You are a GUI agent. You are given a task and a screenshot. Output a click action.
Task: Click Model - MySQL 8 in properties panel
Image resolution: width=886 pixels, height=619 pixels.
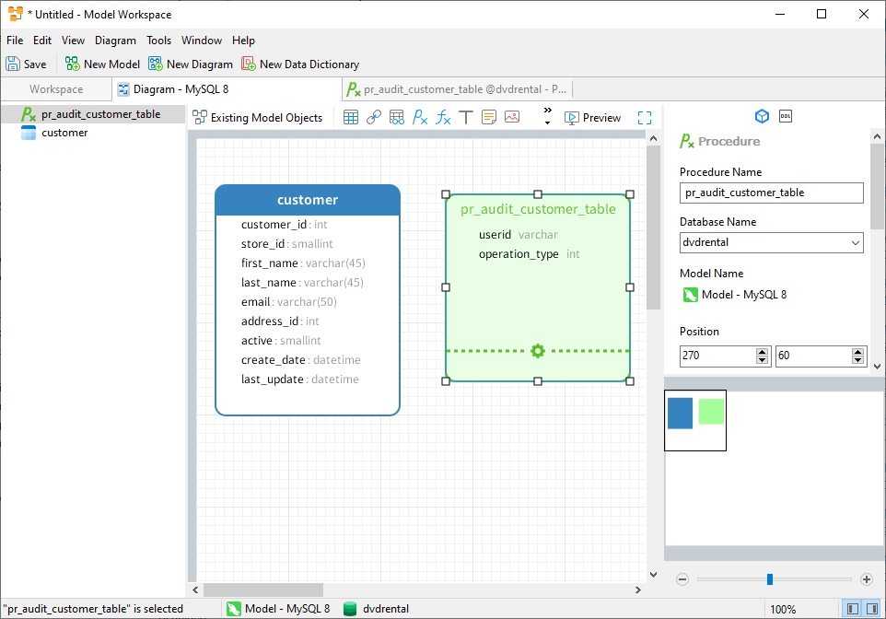[x=735, y=295]
